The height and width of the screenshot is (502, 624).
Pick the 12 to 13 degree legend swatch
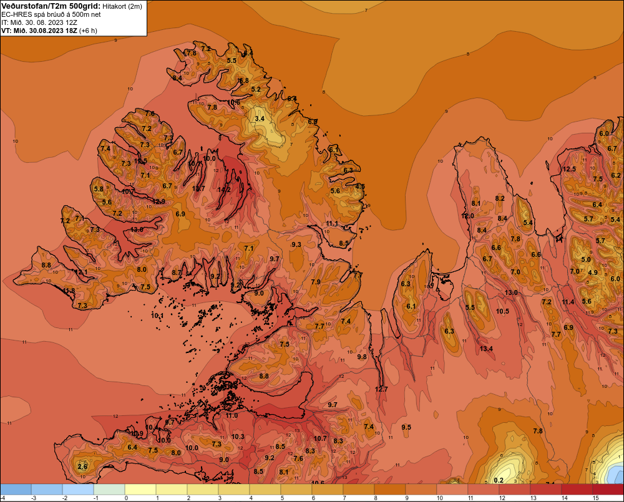pyautogui.click(x=515, y=490)
